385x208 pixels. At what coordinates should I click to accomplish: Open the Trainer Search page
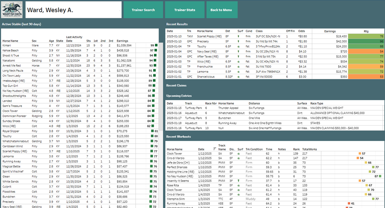(x=144, y=10)
